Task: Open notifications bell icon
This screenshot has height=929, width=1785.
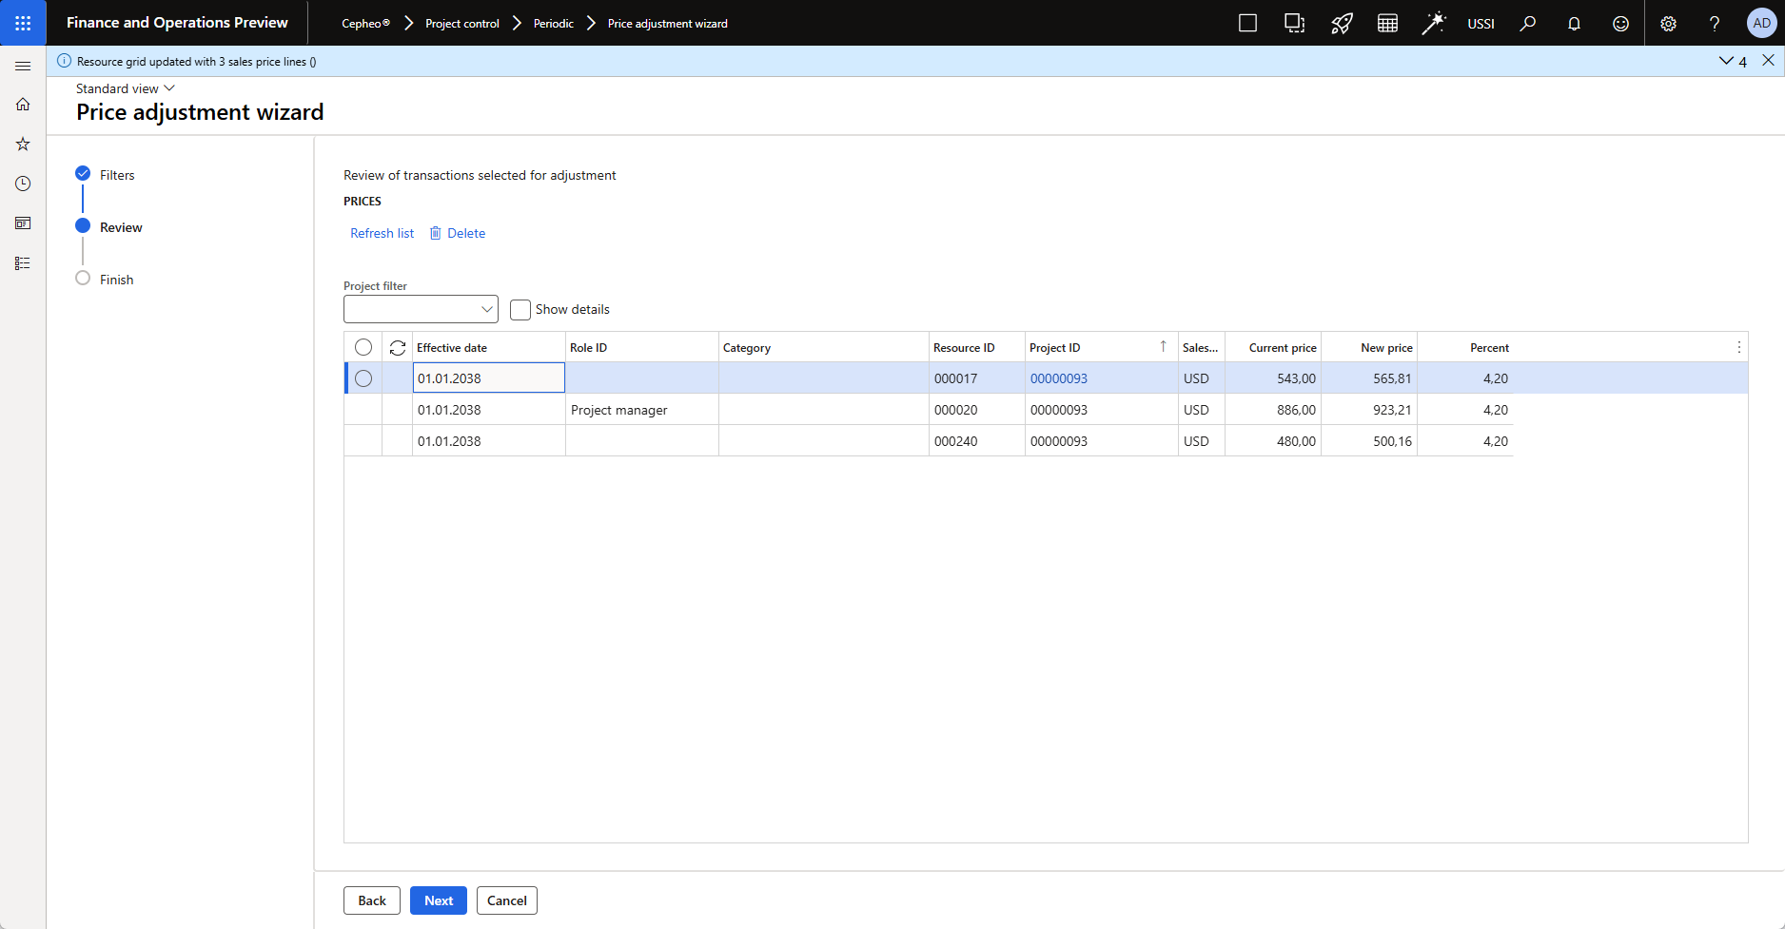Action: tap(1574, 24)
